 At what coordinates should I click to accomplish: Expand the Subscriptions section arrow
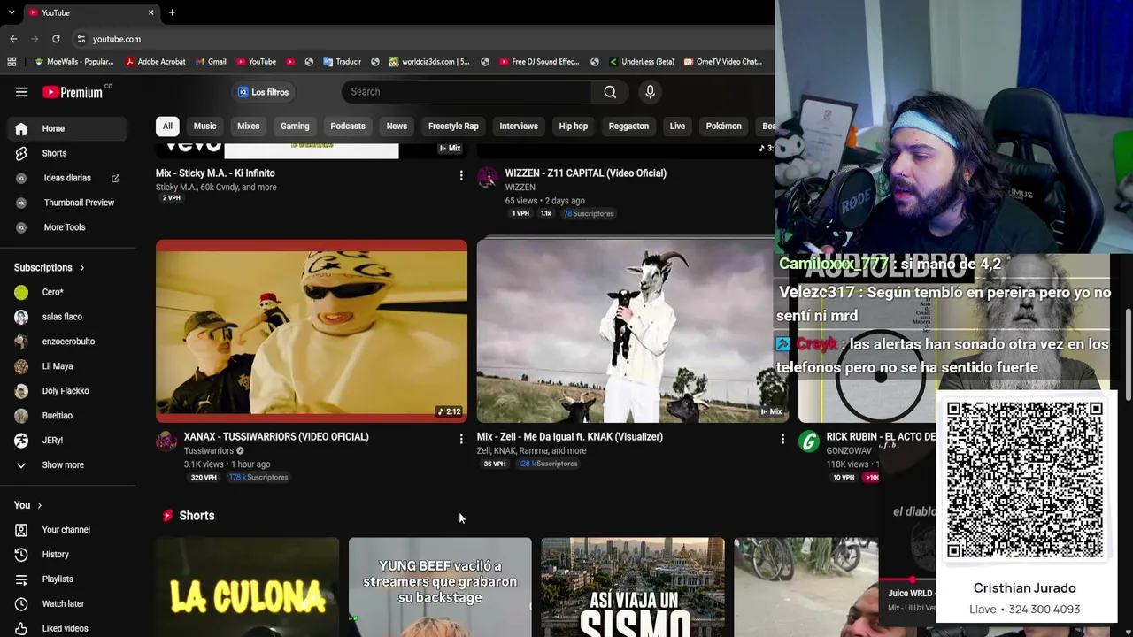(x=82, y=268)
